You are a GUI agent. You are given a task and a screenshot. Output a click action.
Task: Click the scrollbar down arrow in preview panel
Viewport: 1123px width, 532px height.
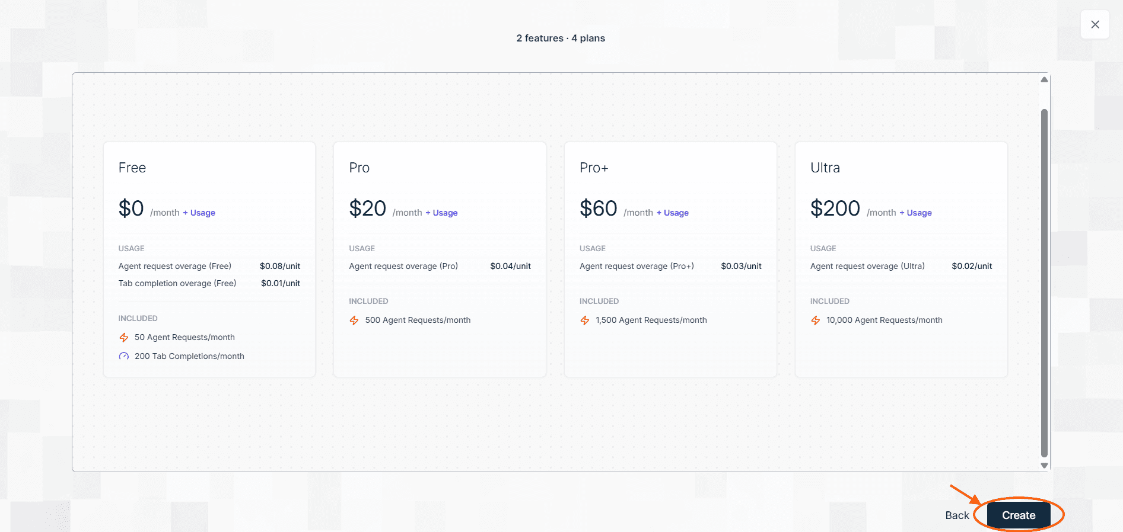(1044, 466)
